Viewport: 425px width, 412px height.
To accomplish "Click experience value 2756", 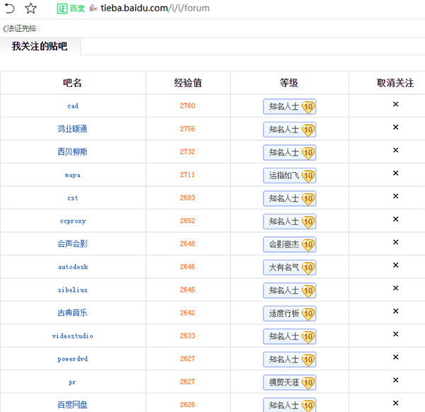I will tap(188, 129).
